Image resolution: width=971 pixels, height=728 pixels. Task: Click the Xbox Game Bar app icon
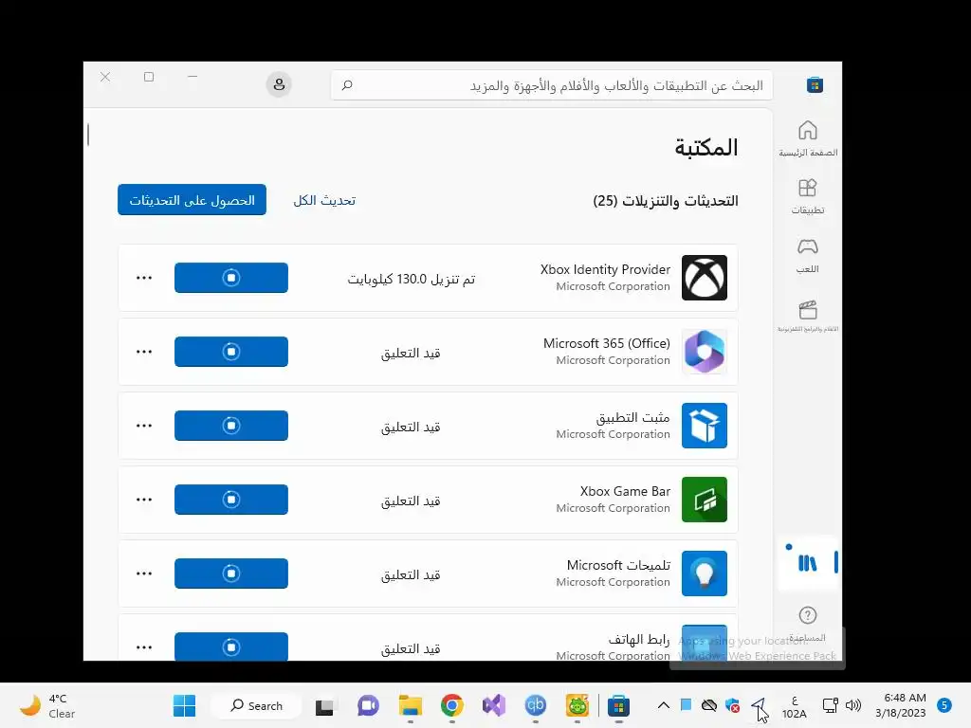705,500
